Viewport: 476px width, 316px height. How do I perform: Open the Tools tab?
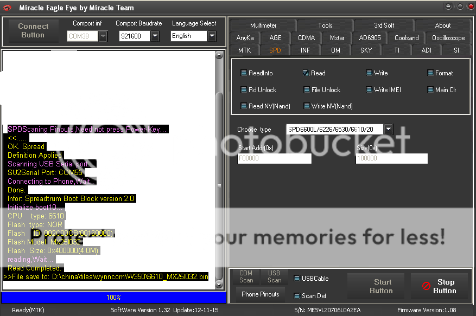(x=325, y=25)
